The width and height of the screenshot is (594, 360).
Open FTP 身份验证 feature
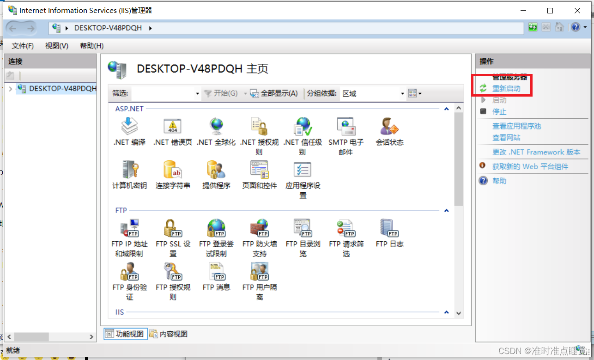coord(129,281)
